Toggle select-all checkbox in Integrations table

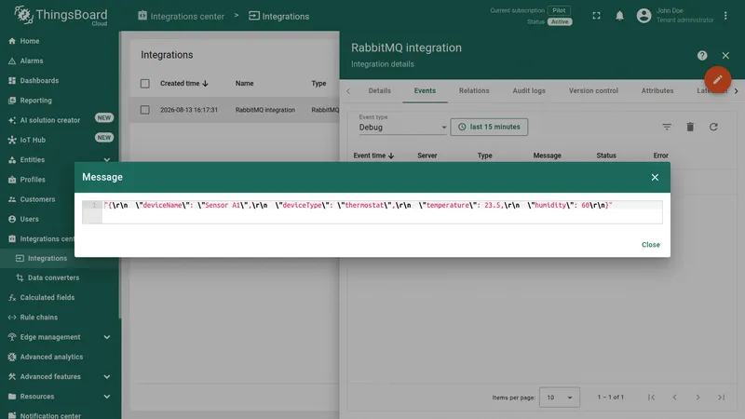145,84
